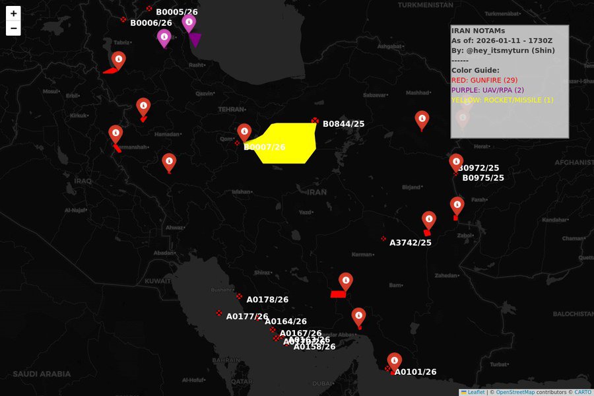This screenshot has height=396, width=594.
Task: Click the circle marker left of A0178/26
Action: (x=240, y=296)
